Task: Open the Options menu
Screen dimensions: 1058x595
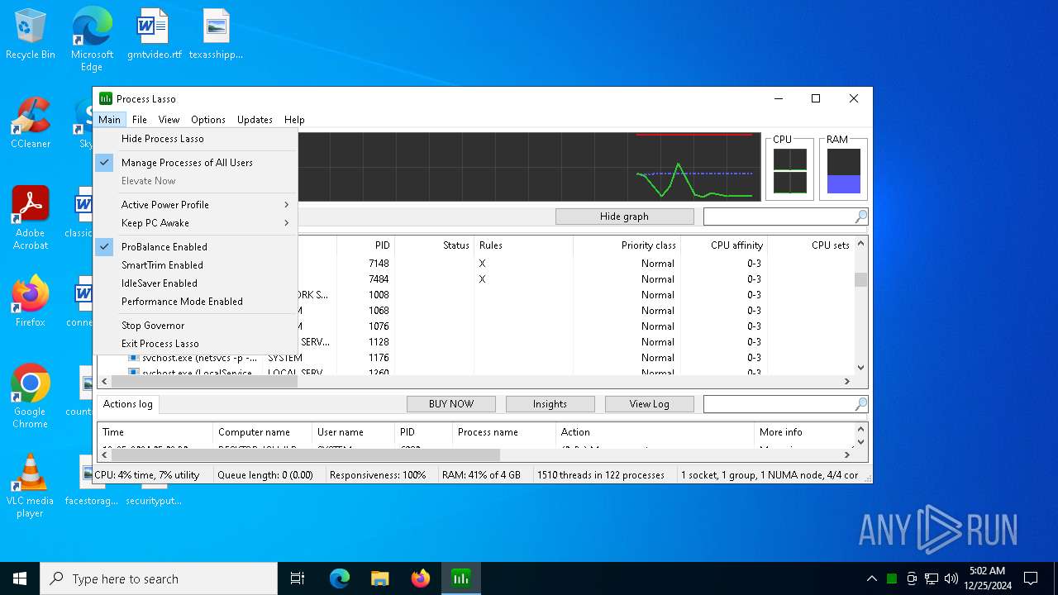Action: click(x=208, y=120)
